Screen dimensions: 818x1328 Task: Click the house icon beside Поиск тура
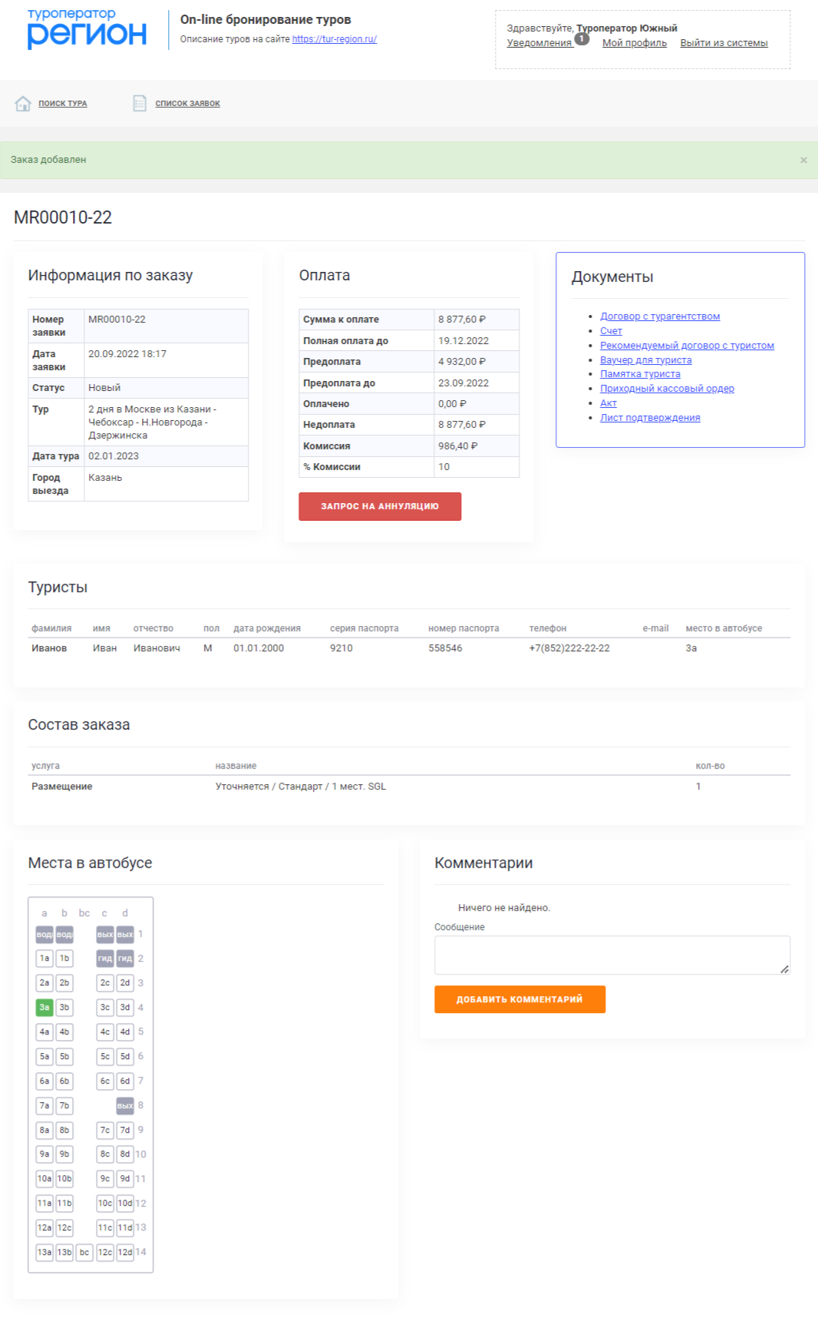[x=23, y=104]
